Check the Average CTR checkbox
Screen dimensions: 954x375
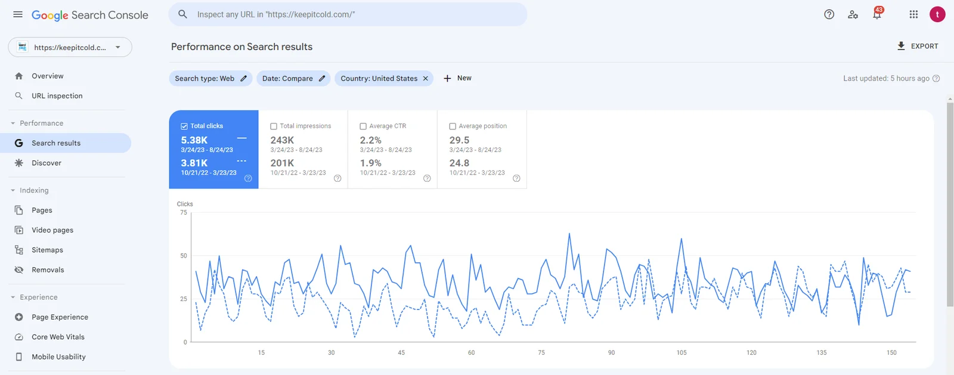[x=363, y=126]
